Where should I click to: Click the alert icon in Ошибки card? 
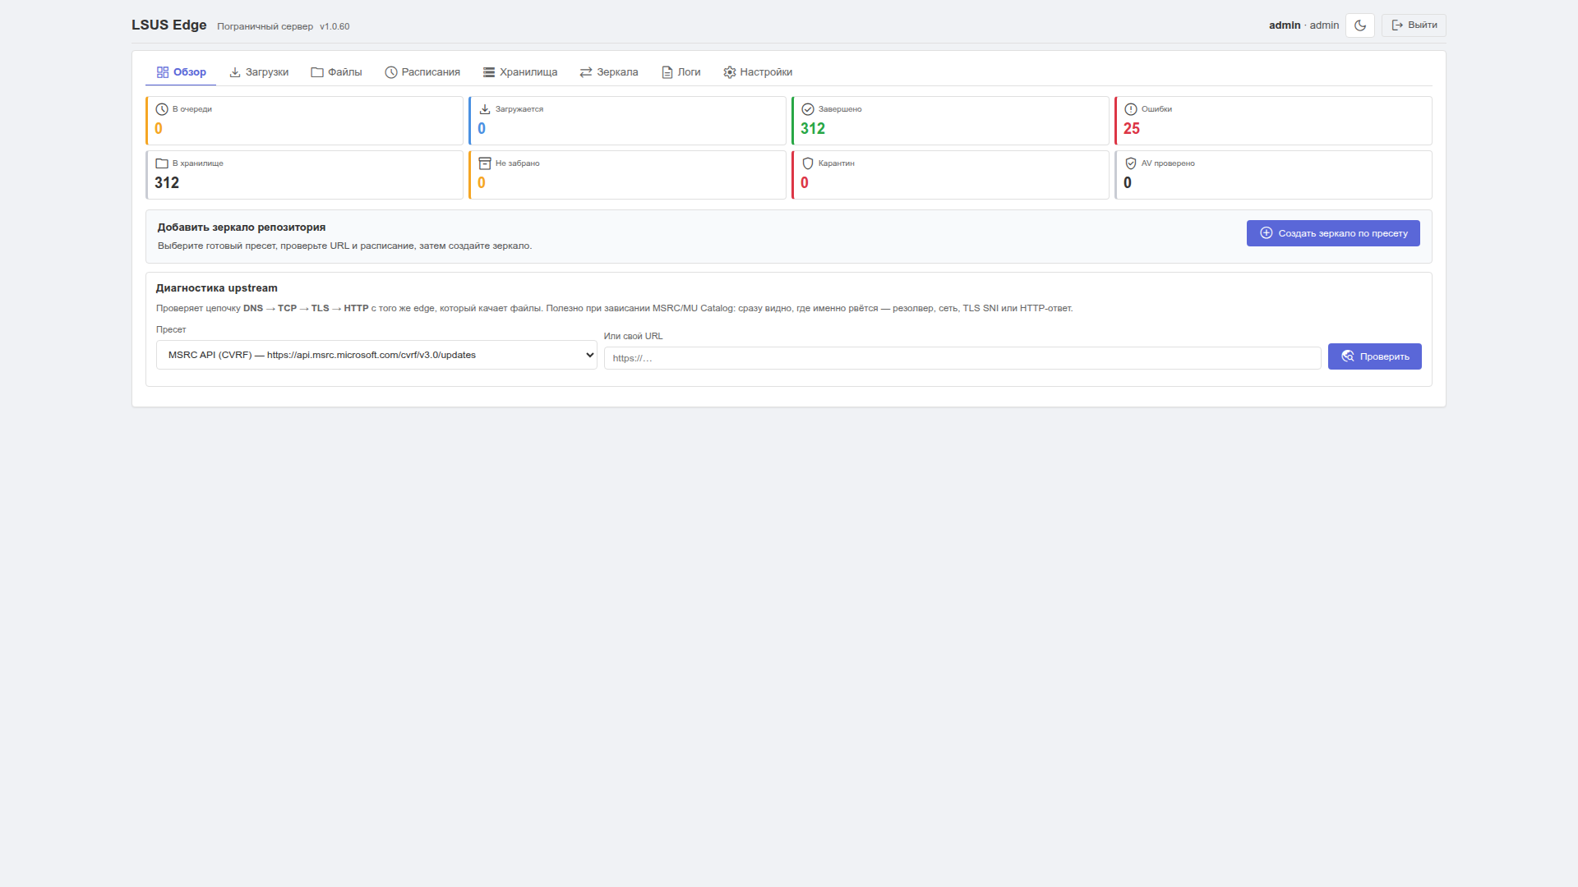1131,109
